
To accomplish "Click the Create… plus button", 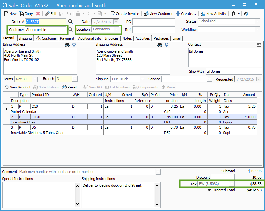I will 186,14.
